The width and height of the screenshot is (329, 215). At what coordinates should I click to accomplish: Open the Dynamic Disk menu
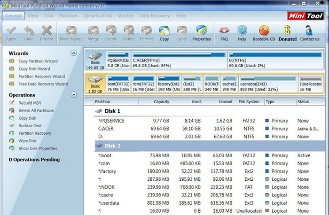(98, 15)
